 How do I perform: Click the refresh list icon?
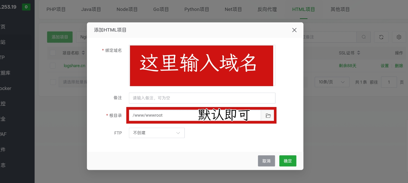[381, 37]
